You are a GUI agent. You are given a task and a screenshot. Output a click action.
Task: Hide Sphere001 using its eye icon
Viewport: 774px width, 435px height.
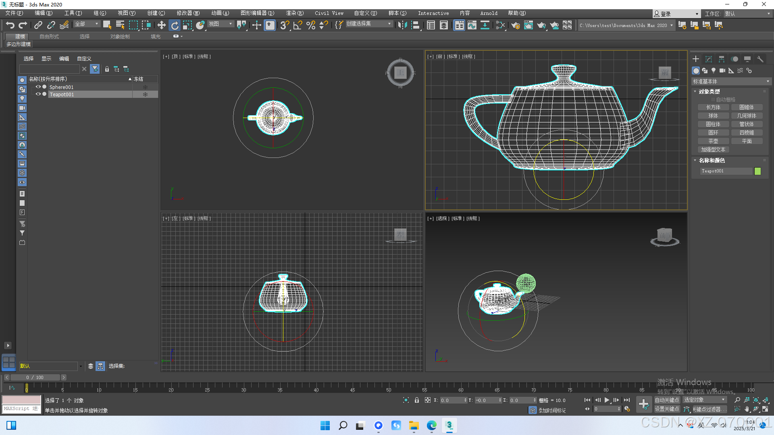(x=38, y=87)
